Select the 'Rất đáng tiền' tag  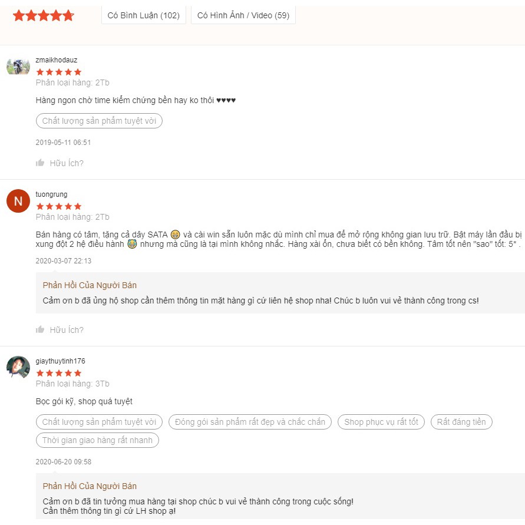pyautogui.click(x=461, y=422)
